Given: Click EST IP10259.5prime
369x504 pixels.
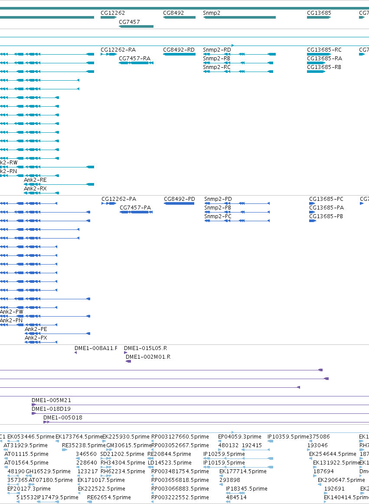Looking at the screenshot, I should coord(224,454).
